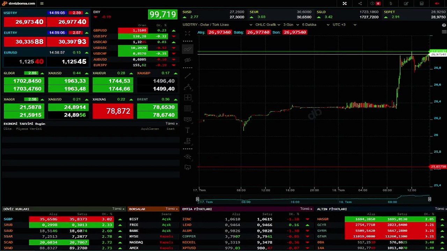Open the alarm clock notifications icon
Screen dimensions: 447x251
coord(375,3)
